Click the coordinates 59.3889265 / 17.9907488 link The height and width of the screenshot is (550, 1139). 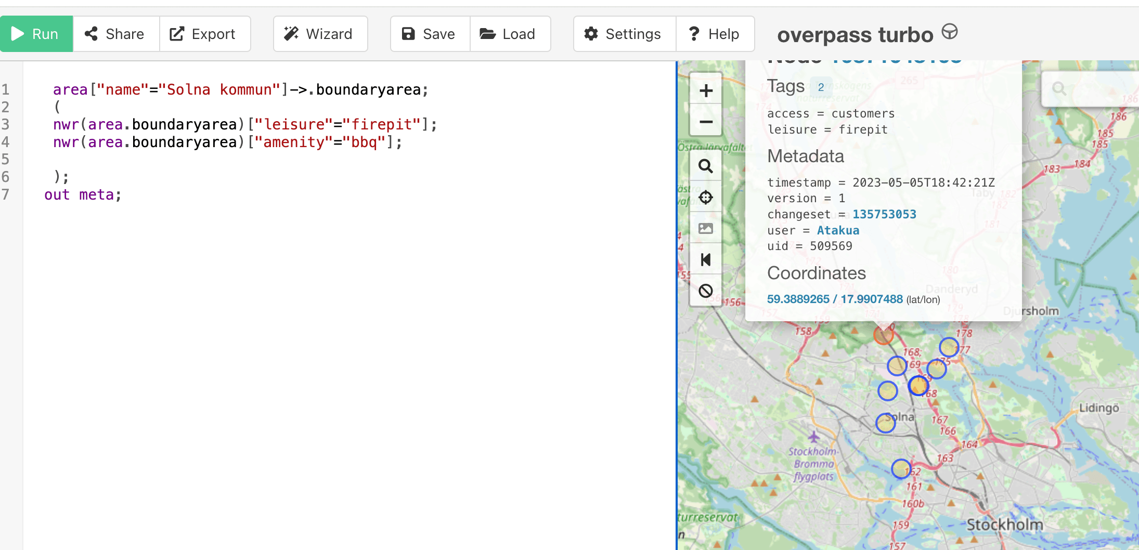pyautogui.click(x=835, y=299)
